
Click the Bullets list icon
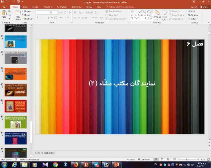point(75,13)
